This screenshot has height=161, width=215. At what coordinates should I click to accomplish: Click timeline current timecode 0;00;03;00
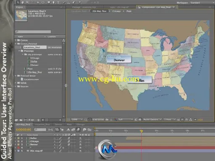[x=24, y=130]
